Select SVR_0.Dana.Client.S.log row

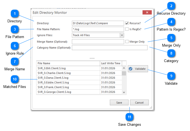click(79, 78)
